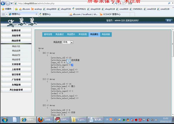
Task: Open a new blank browser tab
Action: 132,14
